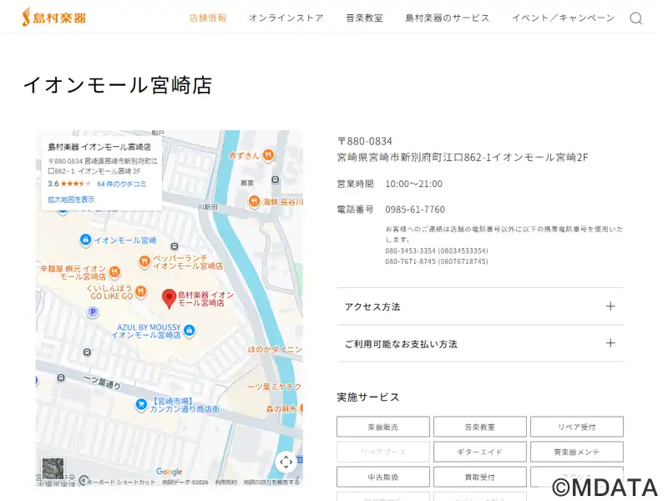Click the blue Aeon Mall Miyazaki marker

(x=84, y=240)
